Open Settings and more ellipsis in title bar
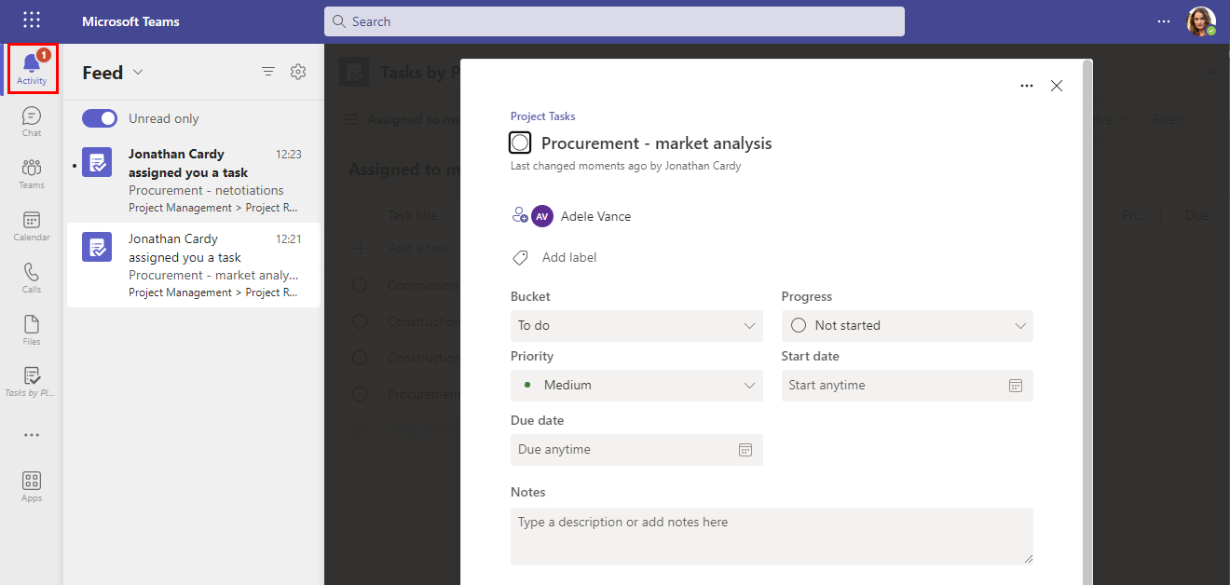The width and height of the screenshot is (1230, 585). tap(1164, 20)
